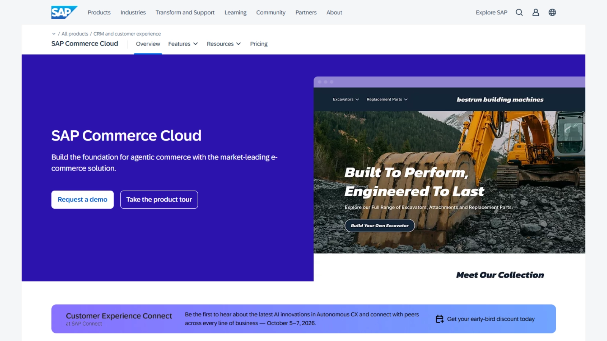
Task: Open the Products menu
Action: (x=99, y=13)
